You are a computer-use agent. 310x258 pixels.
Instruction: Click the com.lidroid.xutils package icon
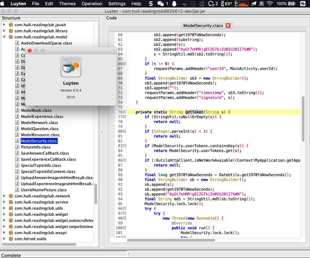(x=11, y=239)
